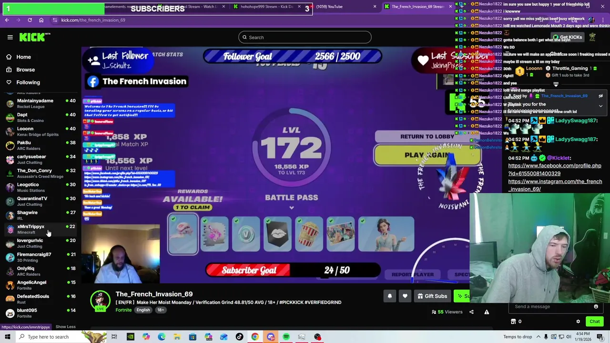
Task: Click the address bar URL
Action: coord(93,20)
